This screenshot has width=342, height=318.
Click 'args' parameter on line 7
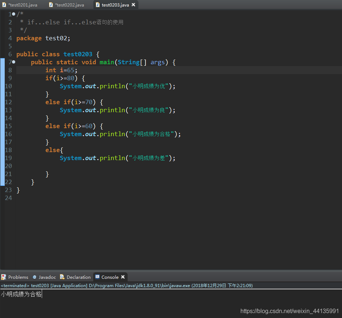pyautogui.click(x=157, y=62)
